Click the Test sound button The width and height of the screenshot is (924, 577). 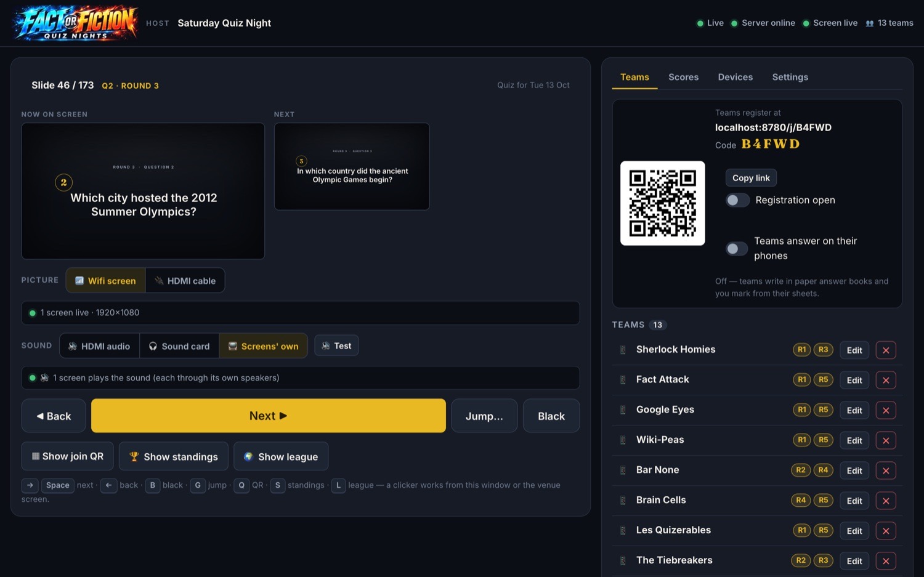336,345
